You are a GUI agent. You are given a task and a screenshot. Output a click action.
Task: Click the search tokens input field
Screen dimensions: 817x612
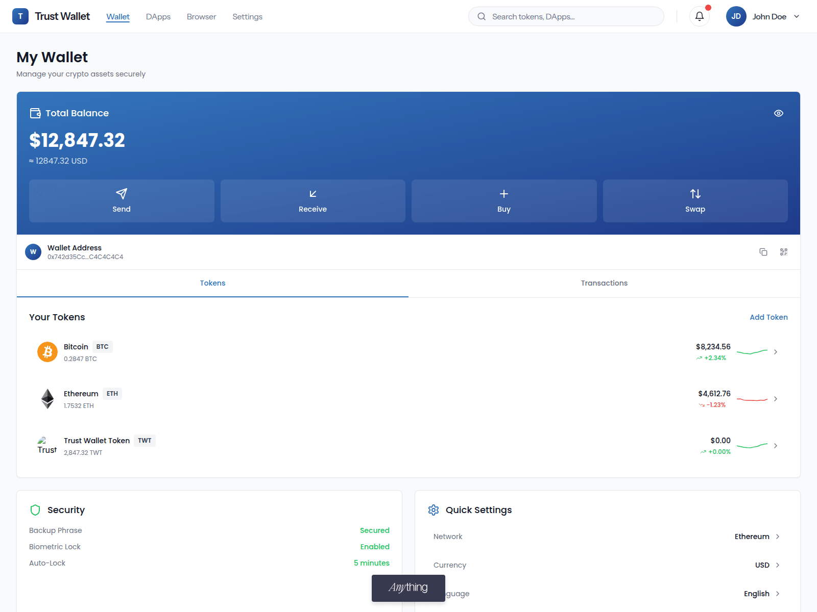click(566, 16)
